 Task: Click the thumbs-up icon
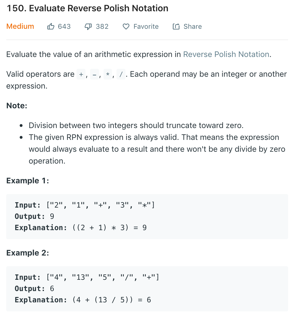51,26
